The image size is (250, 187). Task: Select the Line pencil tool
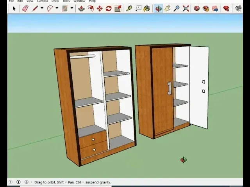[x=35, y=8]
